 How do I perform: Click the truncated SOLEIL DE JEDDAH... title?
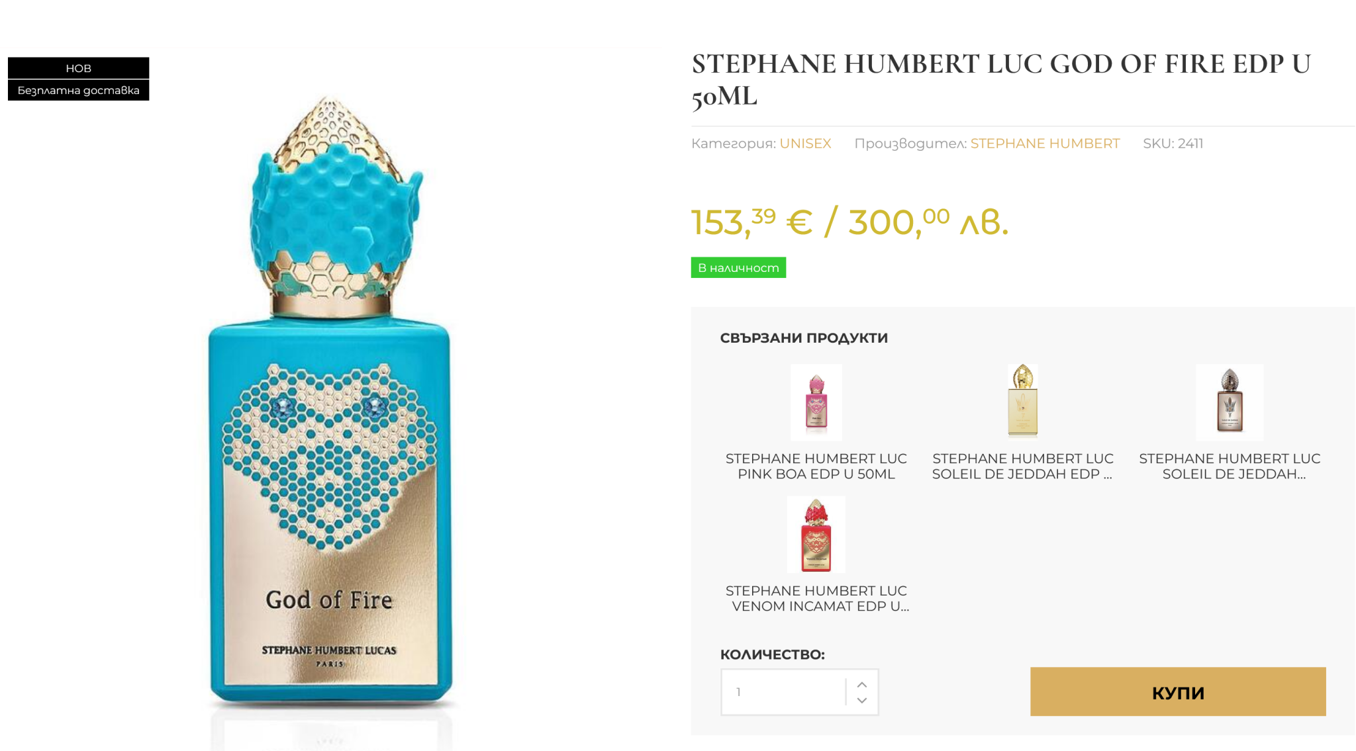(1230, 466)
